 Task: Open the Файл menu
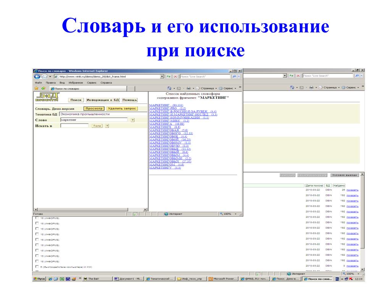pyautogui.click(x=39, y=83)
